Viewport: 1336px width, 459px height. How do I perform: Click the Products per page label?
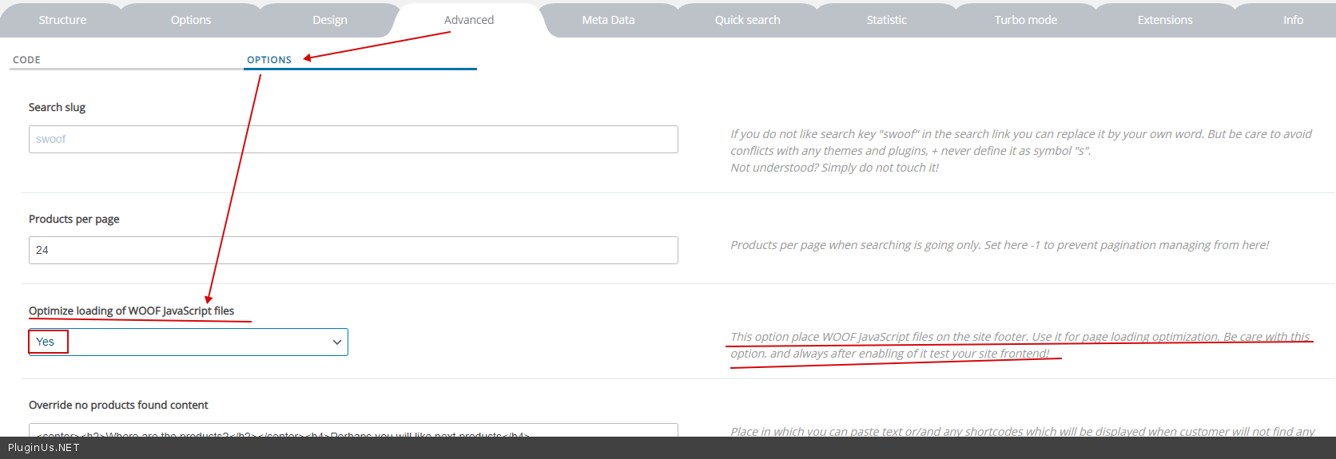[x=74, y=219]
